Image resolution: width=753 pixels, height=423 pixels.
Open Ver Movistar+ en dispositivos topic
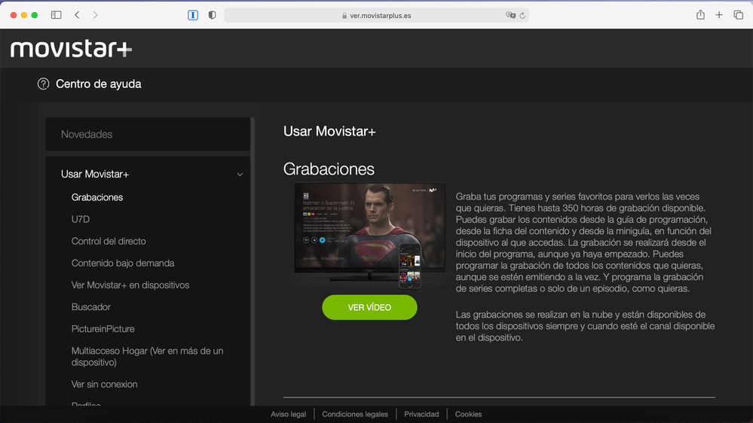[x=130, y=285]
